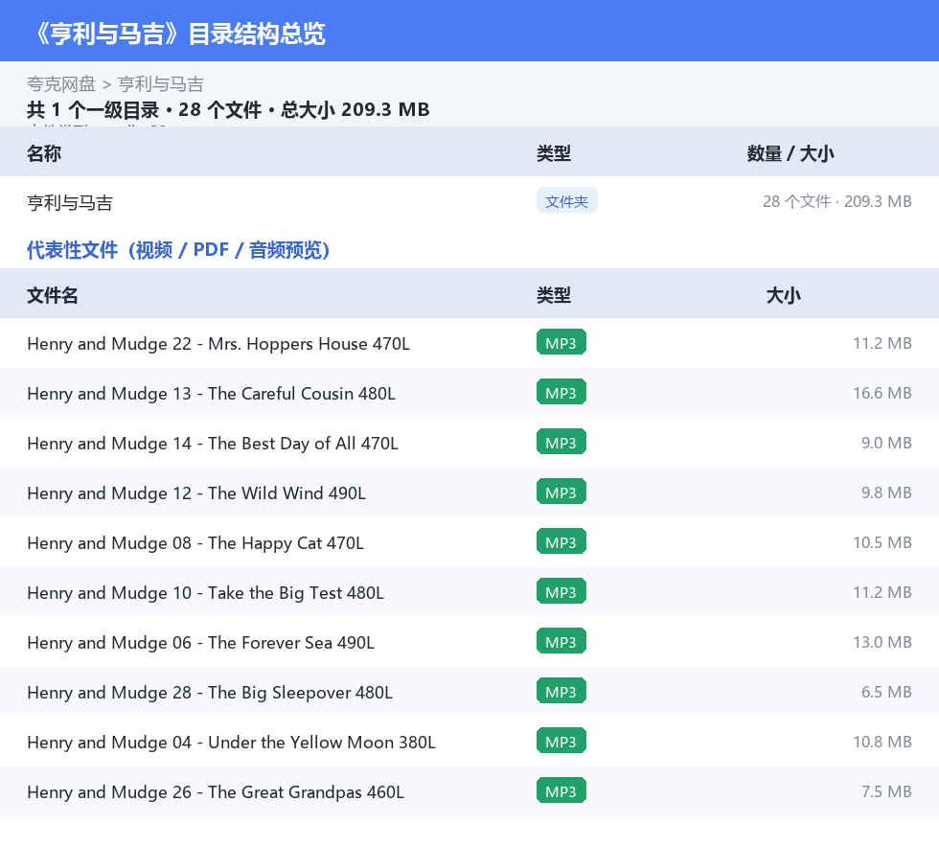Click the 7.5 MB size value
The height and width of the screenshot is (847, 939).
(x=886, y=790)
